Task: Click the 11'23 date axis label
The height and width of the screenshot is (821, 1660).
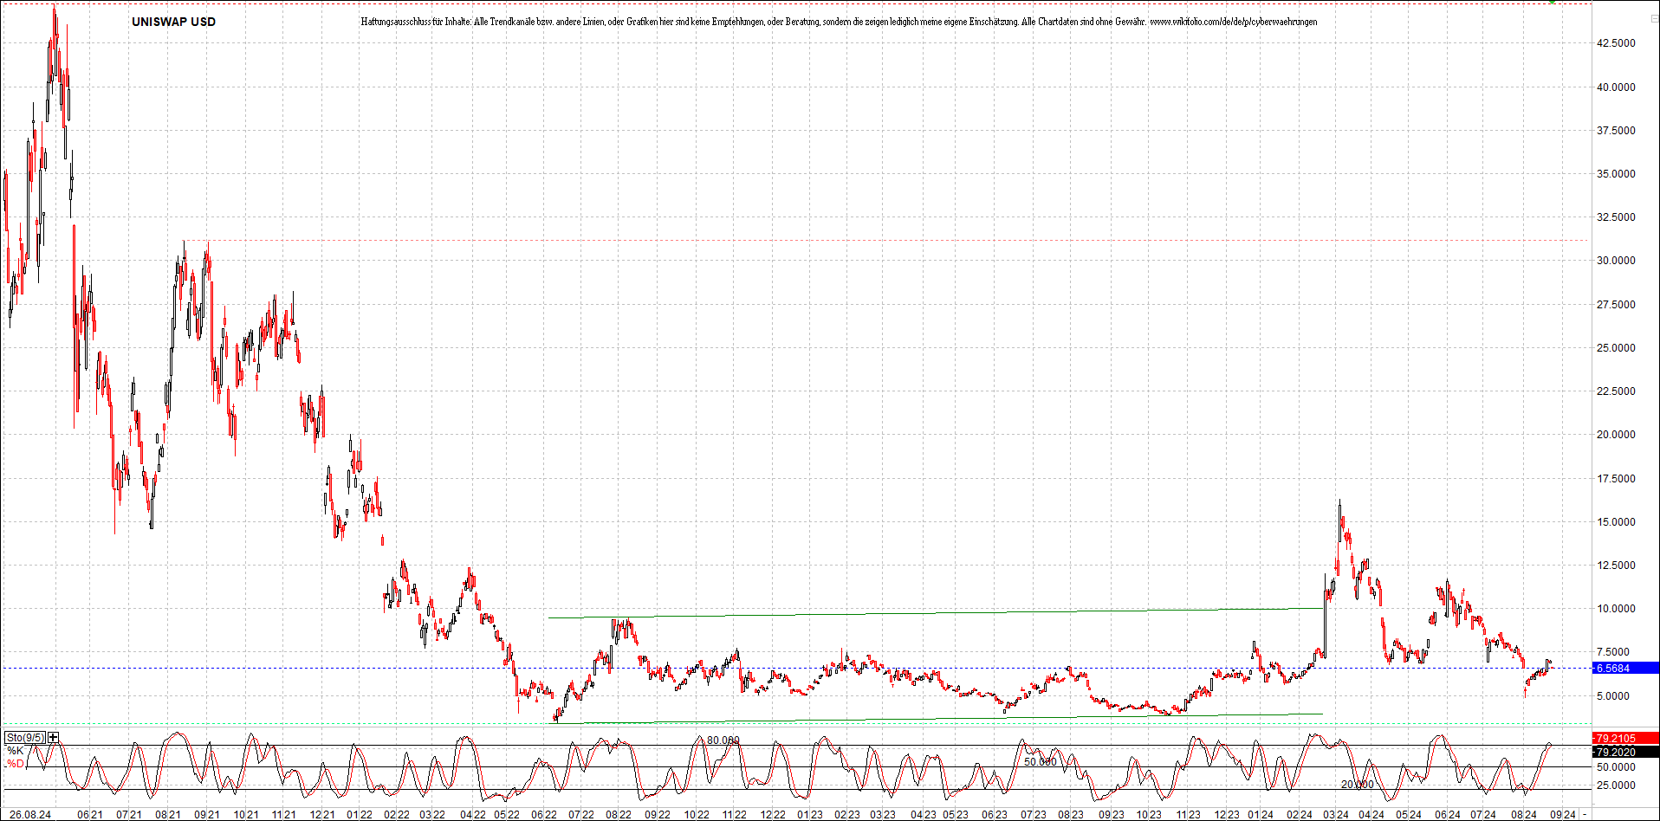Action: click(1188, 815)
